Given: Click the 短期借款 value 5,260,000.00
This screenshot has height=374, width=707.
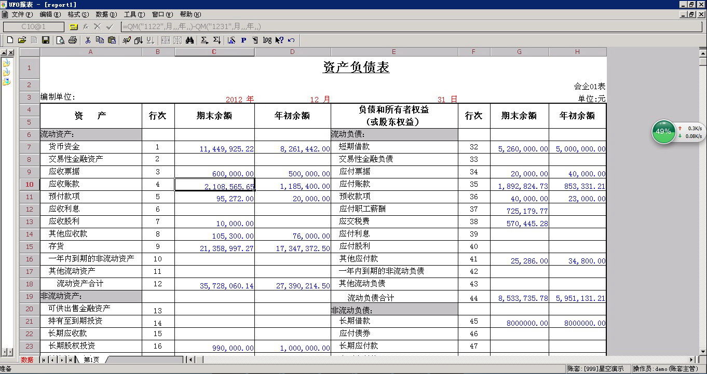Looking at the screenshot, I should coord(519,147).
